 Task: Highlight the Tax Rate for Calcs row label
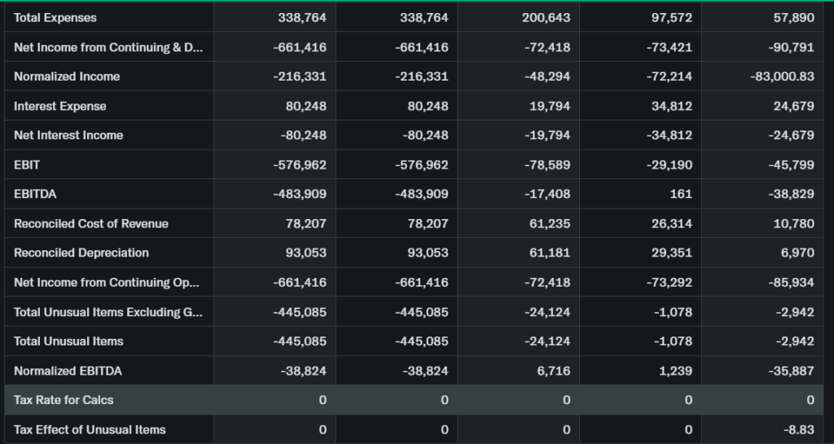(64, 400)
